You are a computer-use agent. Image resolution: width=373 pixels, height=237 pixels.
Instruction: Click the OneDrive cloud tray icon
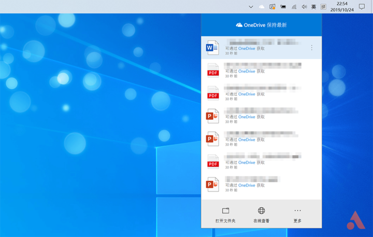point(262,7)
